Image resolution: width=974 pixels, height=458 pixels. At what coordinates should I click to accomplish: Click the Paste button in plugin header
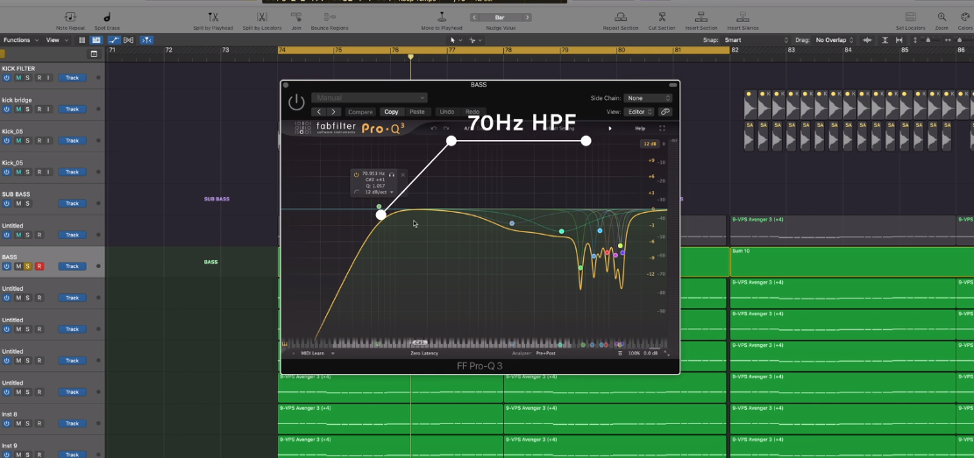click(x=416, y=112)
